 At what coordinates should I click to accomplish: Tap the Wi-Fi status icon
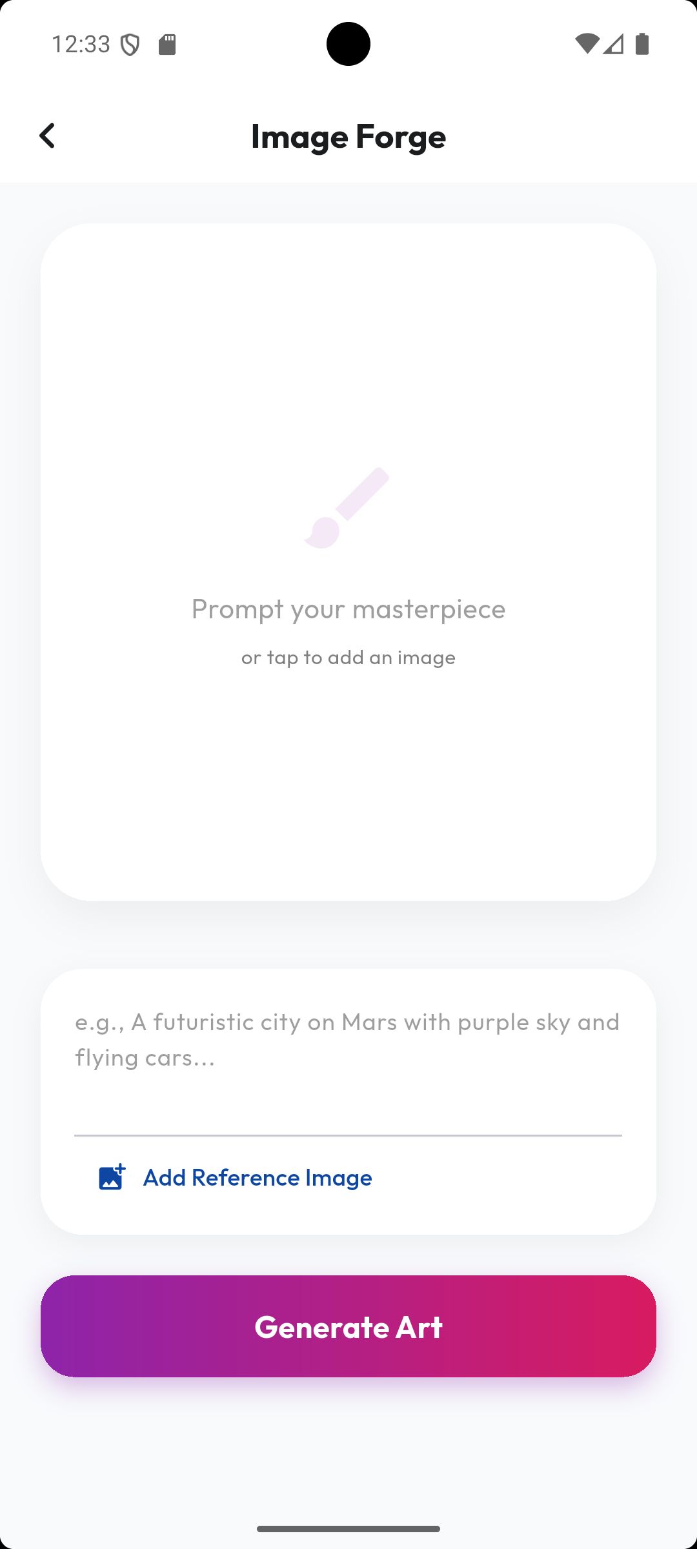586,44
